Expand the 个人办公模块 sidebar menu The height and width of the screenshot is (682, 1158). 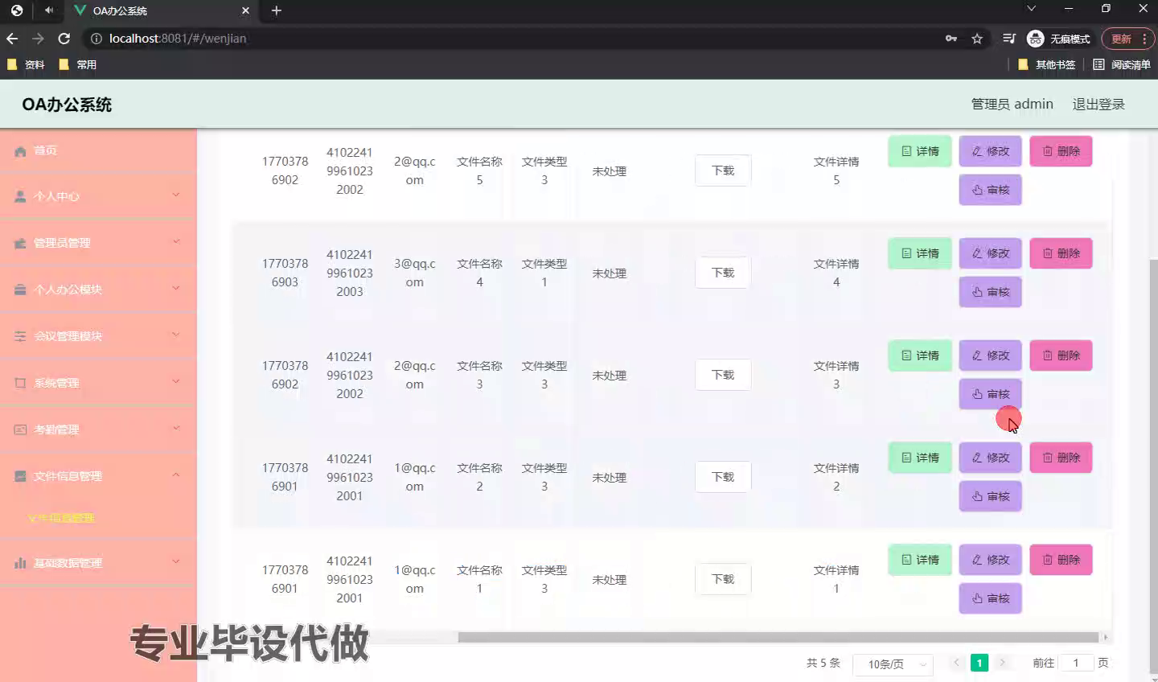point(98,290)
